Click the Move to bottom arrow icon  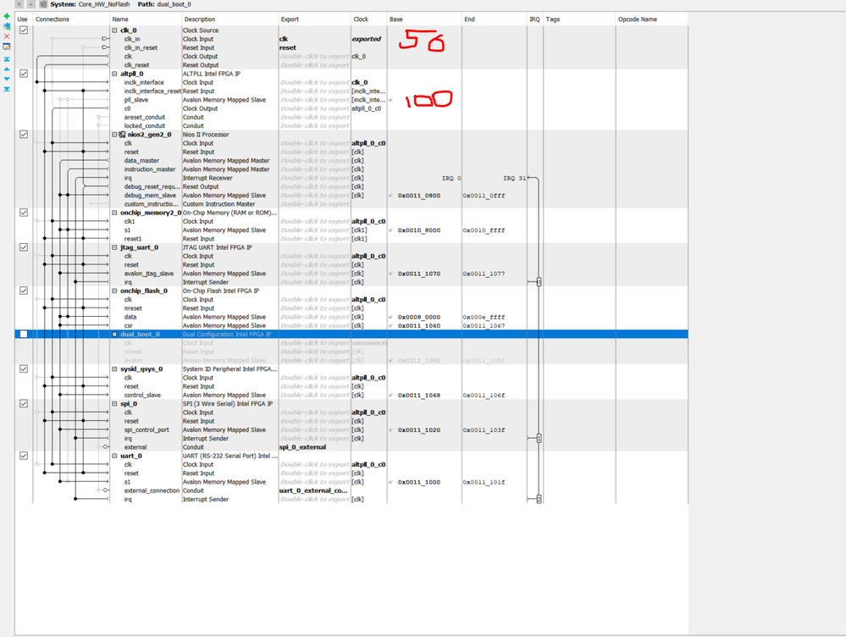(7, 90)
